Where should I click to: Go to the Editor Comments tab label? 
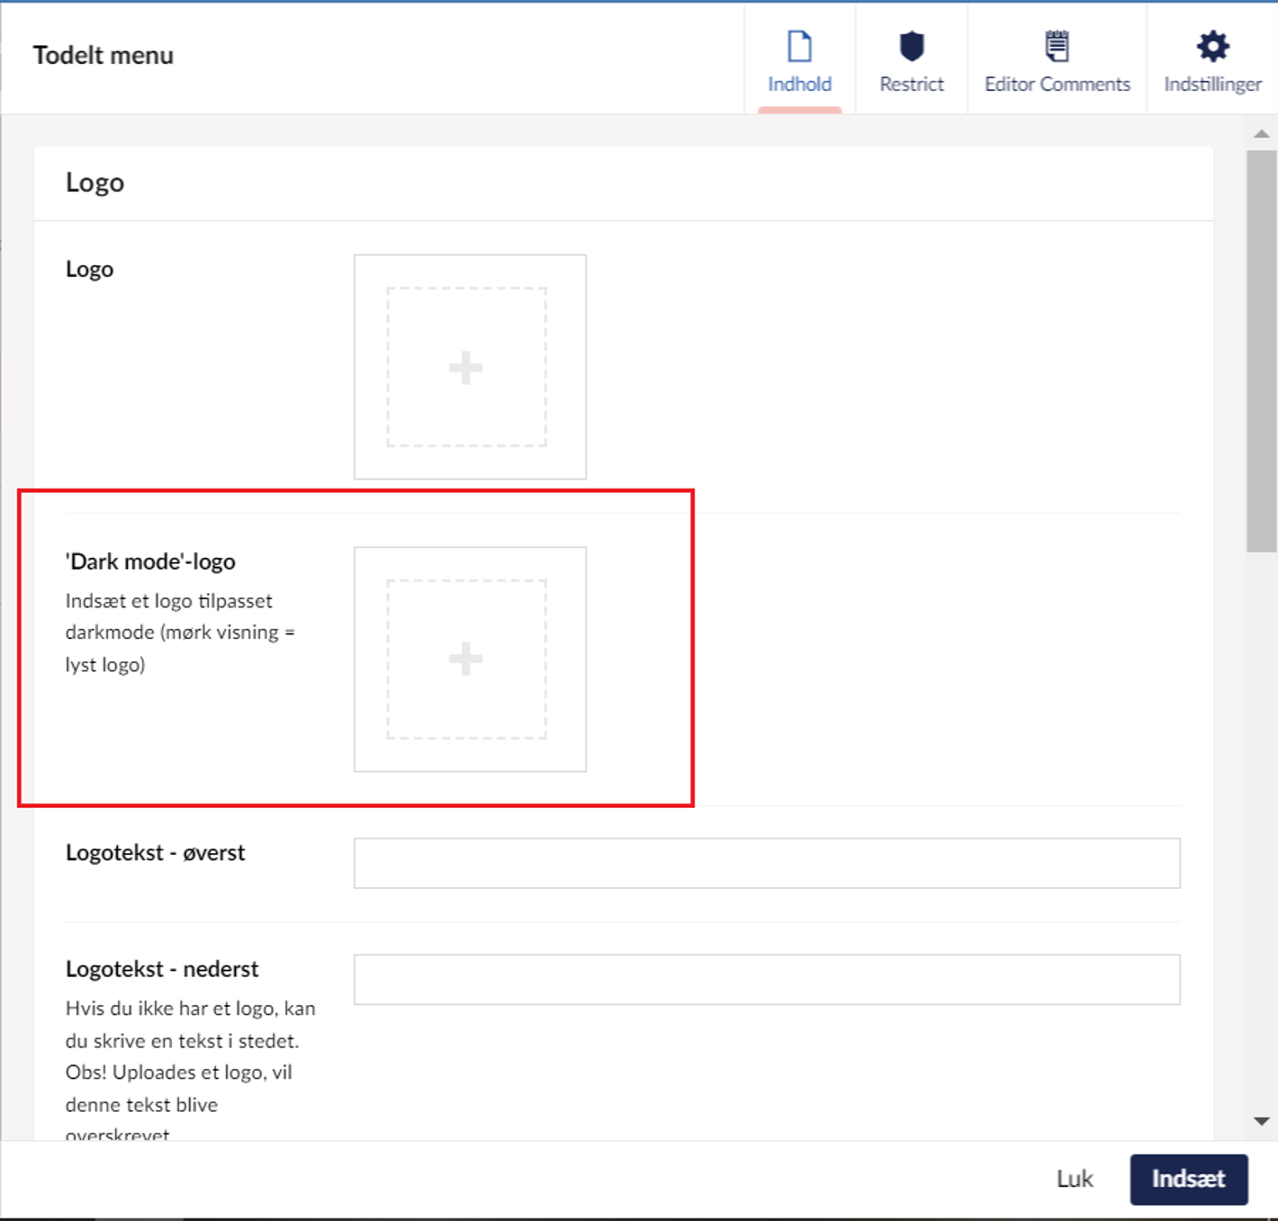pyautogui.click(x=1057, y=85)
